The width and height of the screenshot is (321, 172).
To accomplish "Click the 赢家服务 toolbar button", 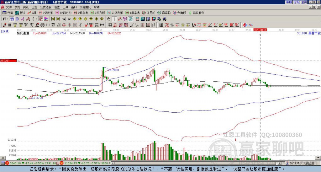I will (196, 13).
